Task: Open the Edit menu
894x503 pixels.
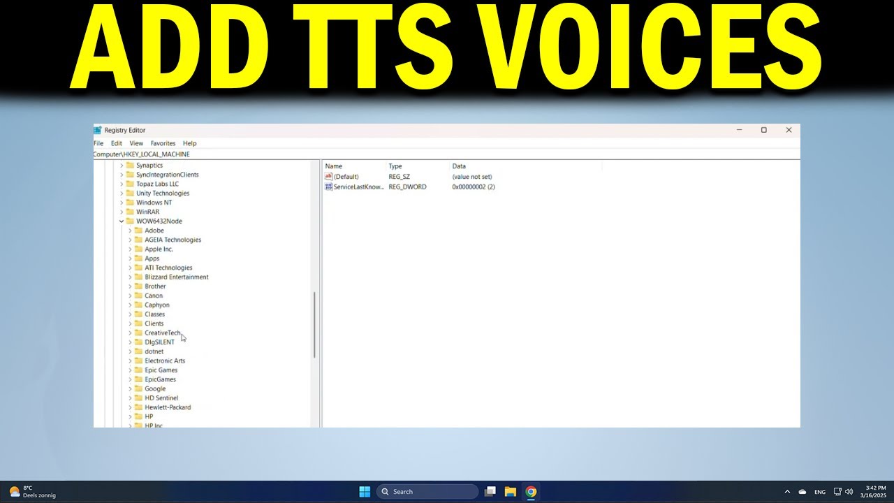Action: coord(117,143)
